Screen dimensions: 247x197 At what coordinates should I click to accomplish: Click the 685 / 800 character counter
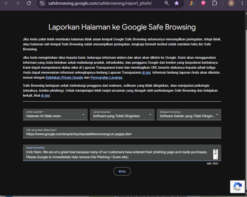coord(212,163)
